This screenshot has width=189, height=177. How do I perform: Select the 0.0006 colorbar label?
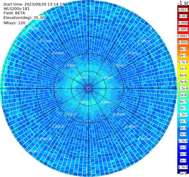(183, 23)
